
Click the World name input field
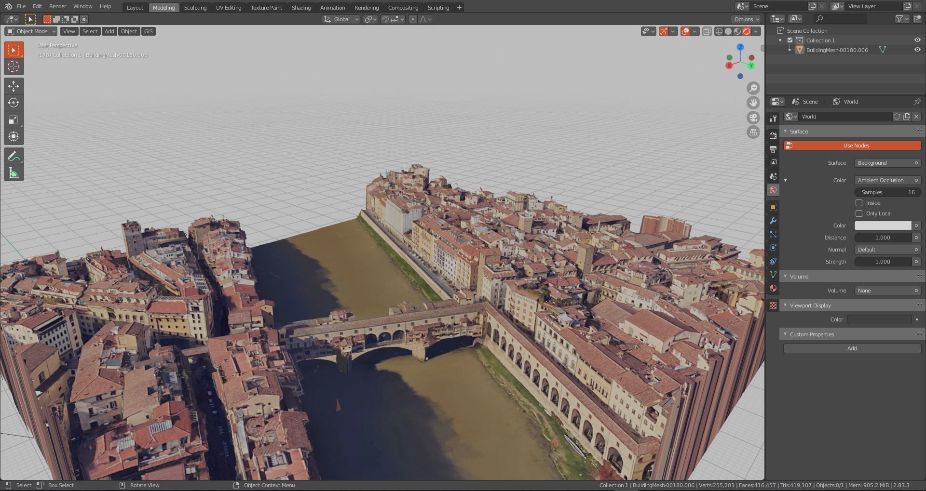click(x=846, y=117)
